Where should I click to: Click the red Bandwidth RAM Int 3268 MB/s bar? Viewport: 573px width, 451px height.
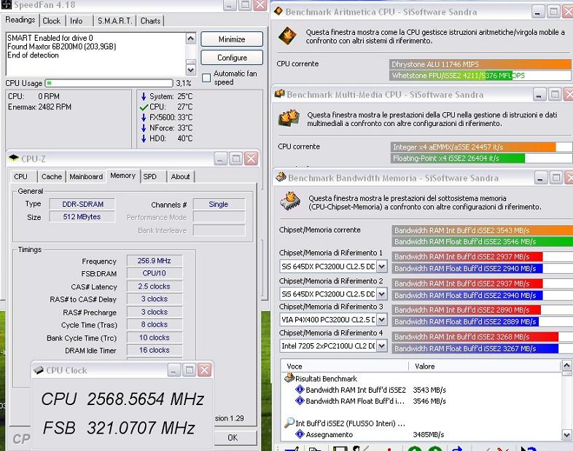475,337
